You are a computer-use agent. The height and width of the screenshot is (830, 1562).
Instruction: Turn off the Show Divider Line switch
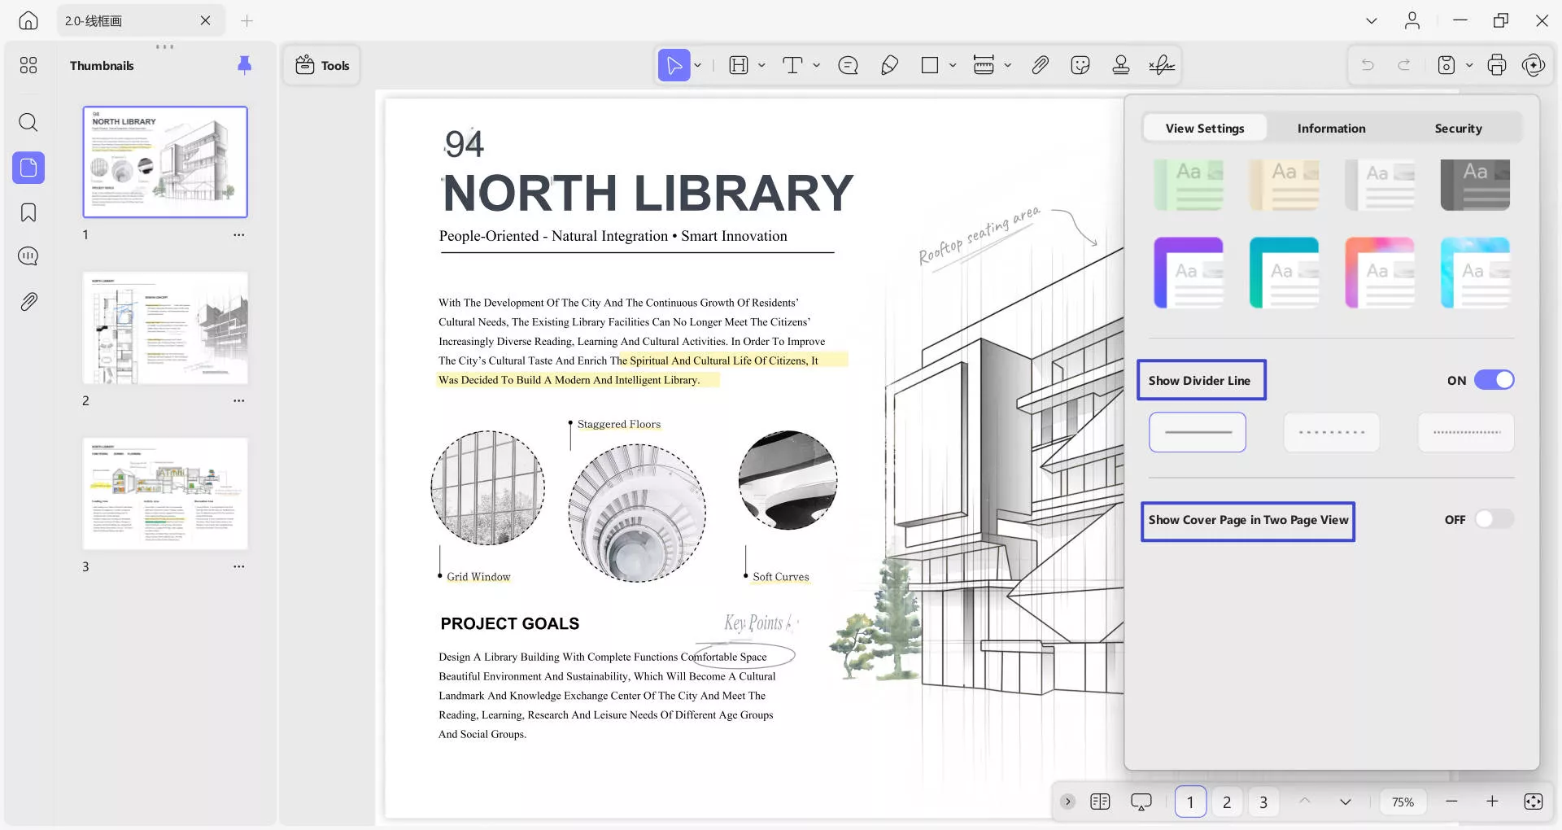[x=1494, y=380]
